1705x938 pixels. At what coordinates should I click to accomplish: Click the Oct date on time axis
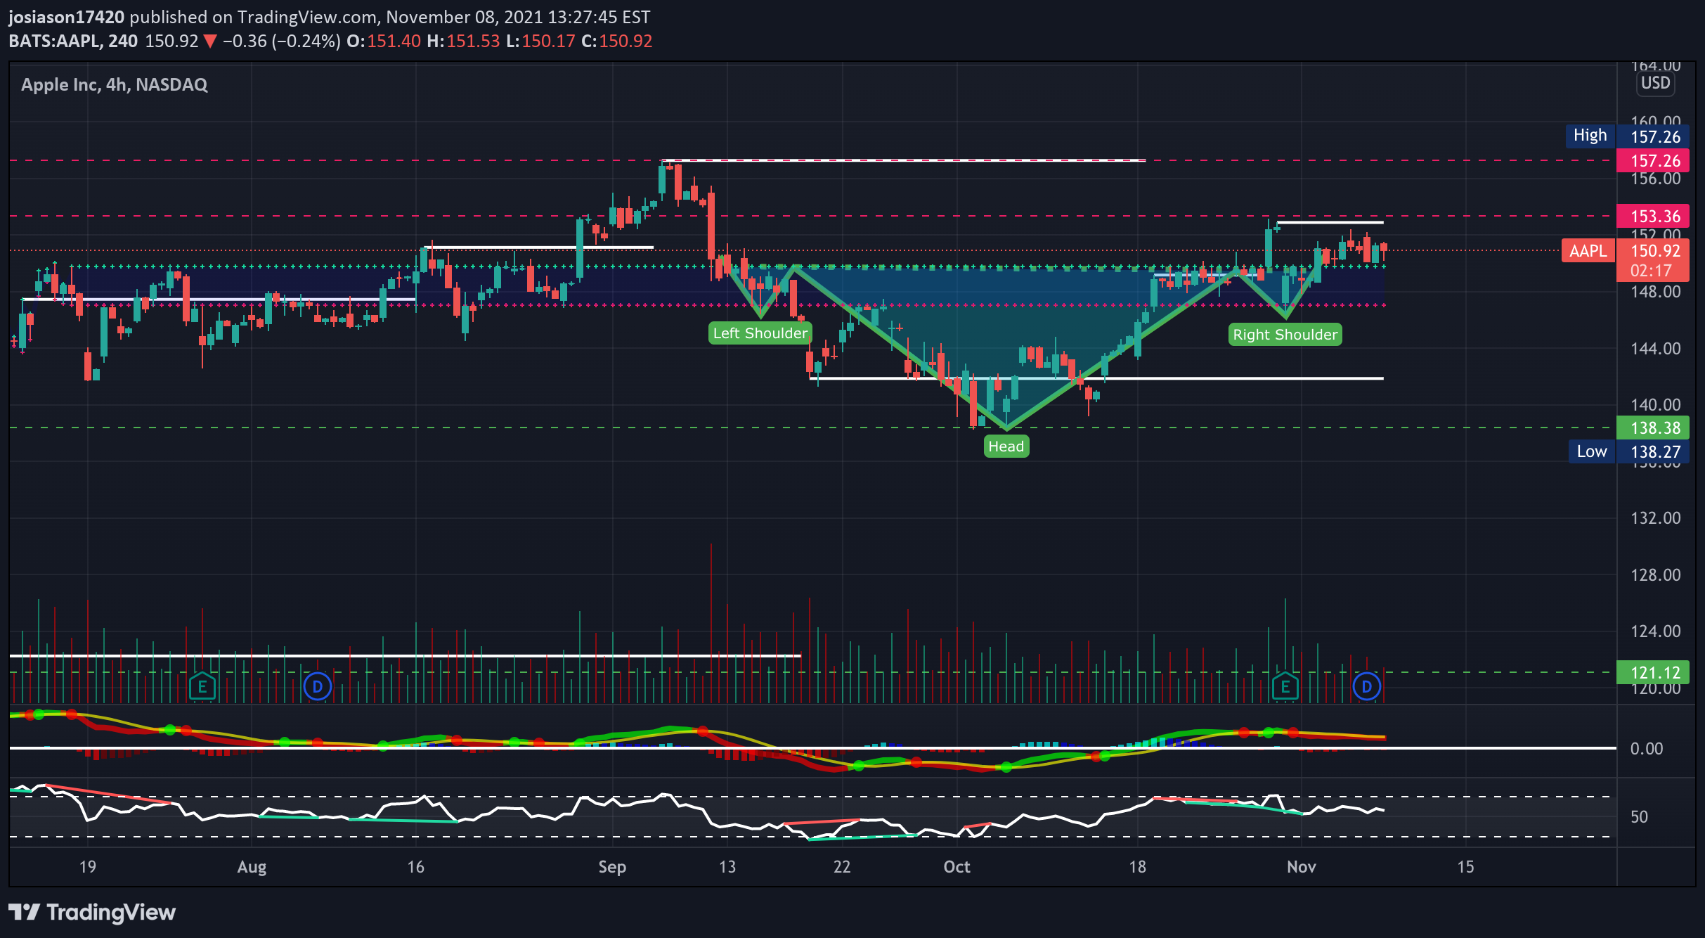[x=957, y=867]
